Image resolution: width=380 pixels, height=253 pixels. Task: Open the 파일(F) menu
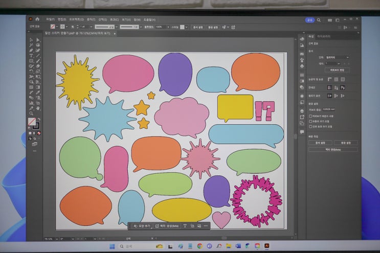(x=50, y=20)
